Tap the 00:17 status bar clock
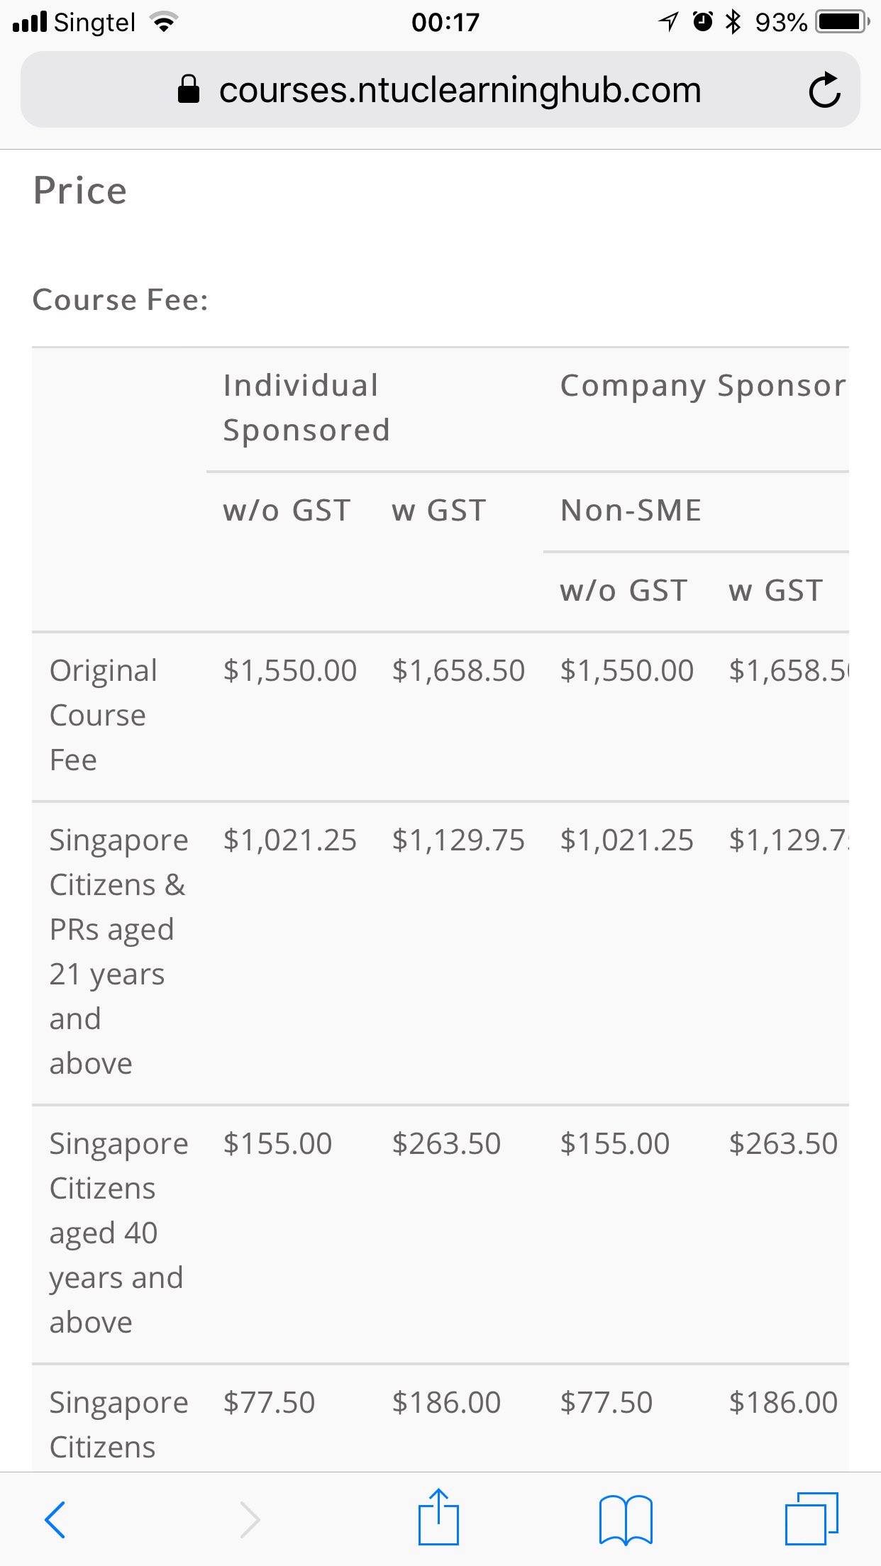 [x=445, y=22]
